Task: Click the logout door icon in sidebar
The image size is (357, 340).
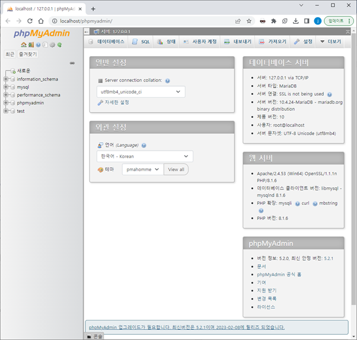Action: coord(31,45)
